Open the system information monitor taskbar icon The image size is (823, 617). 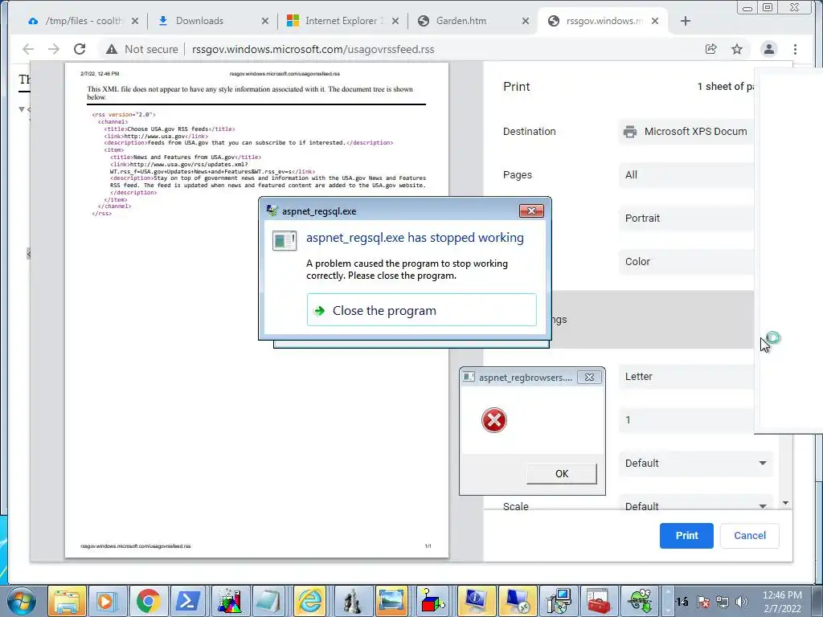(x=475, y=601)
